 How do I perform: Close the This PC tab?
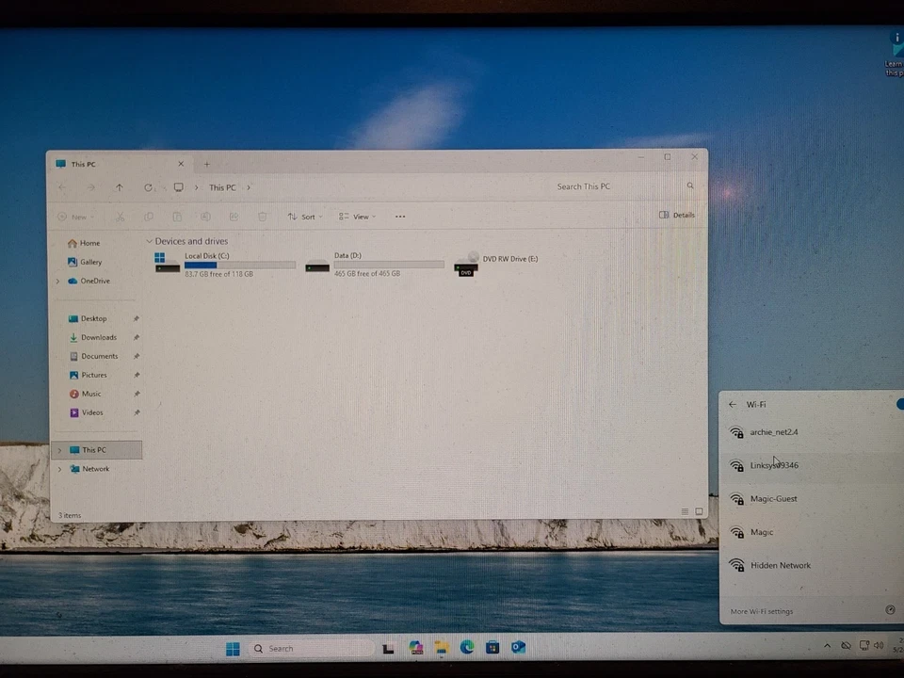(181, 164)
